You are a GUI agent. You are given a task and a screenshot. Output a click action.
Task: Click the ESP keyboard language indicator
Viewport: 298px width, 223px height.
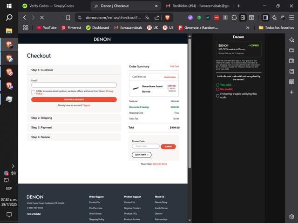point(9,189)
